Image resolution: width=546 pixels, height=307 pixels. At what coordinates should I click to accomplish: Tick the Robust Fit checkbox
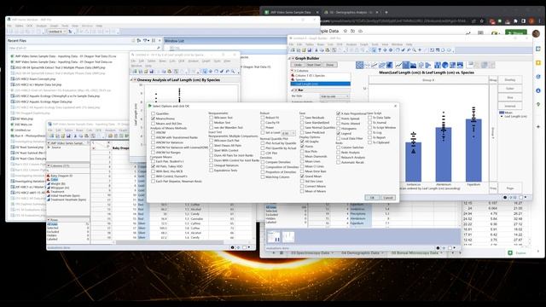[x=262, y=118]
